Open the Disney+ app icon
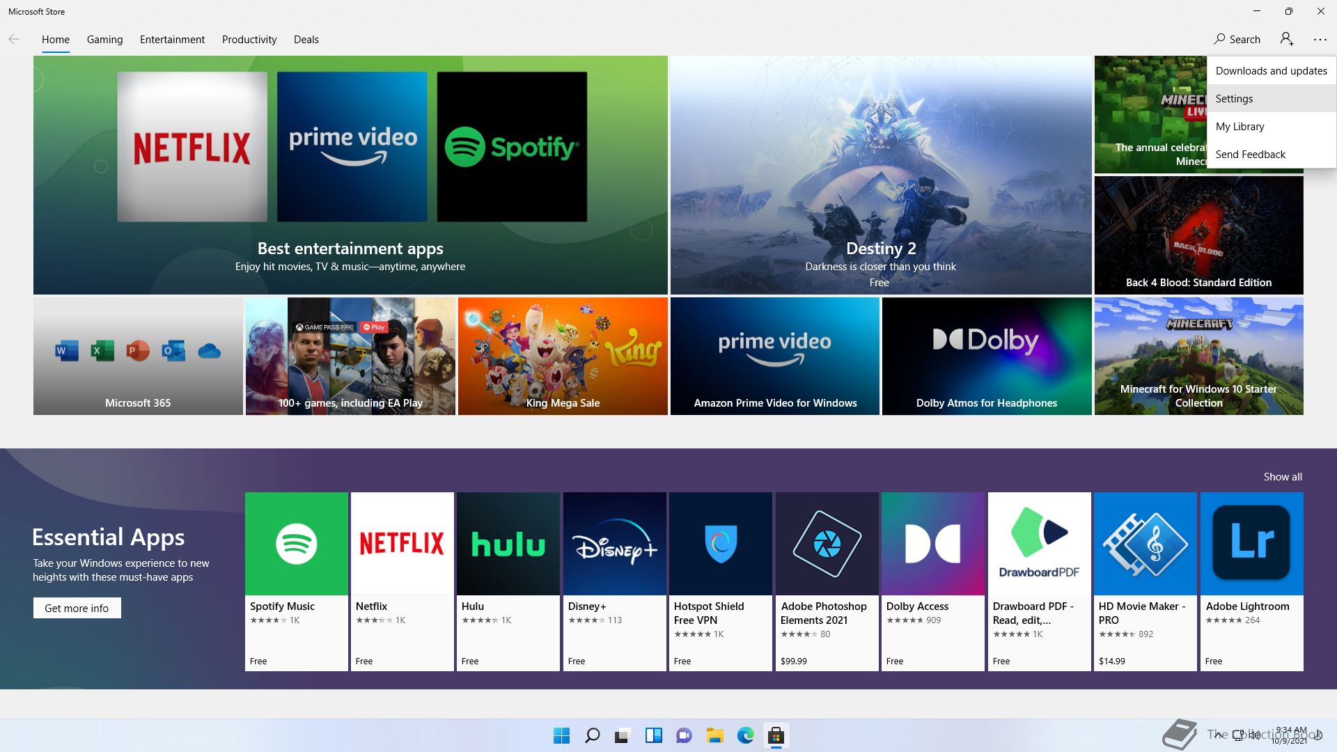Screen dimensions: 1337x752 tap(615, 544)
